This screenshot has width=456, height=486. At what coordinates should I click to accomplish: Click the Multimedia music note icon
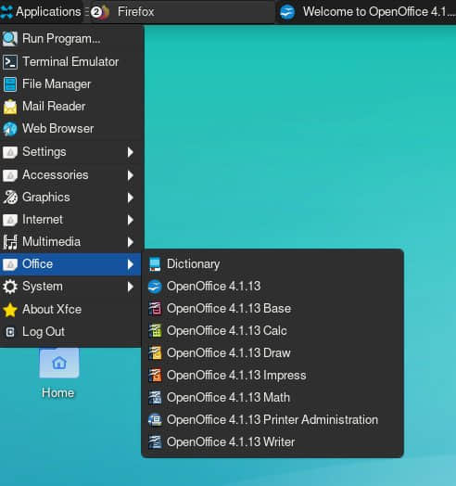point(10,242)
